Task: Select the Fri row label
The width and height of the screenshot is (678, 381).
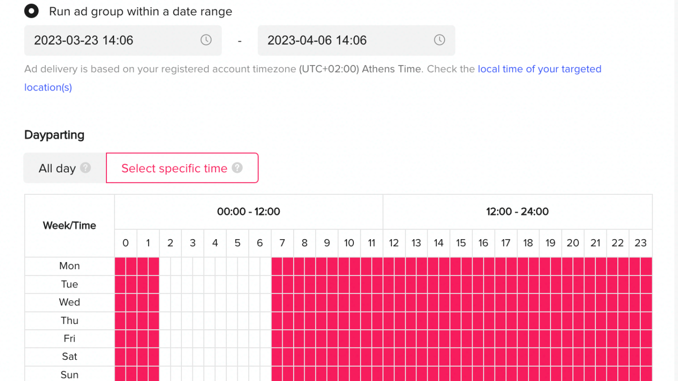Action: [69, 339]
